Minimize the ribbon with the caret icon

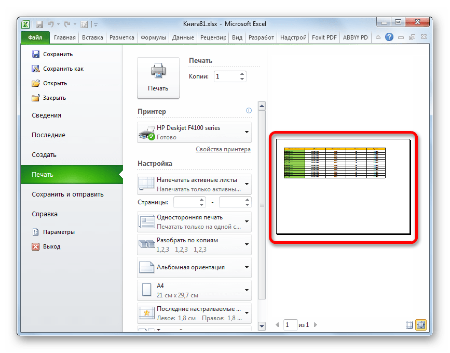coord(378,37)
